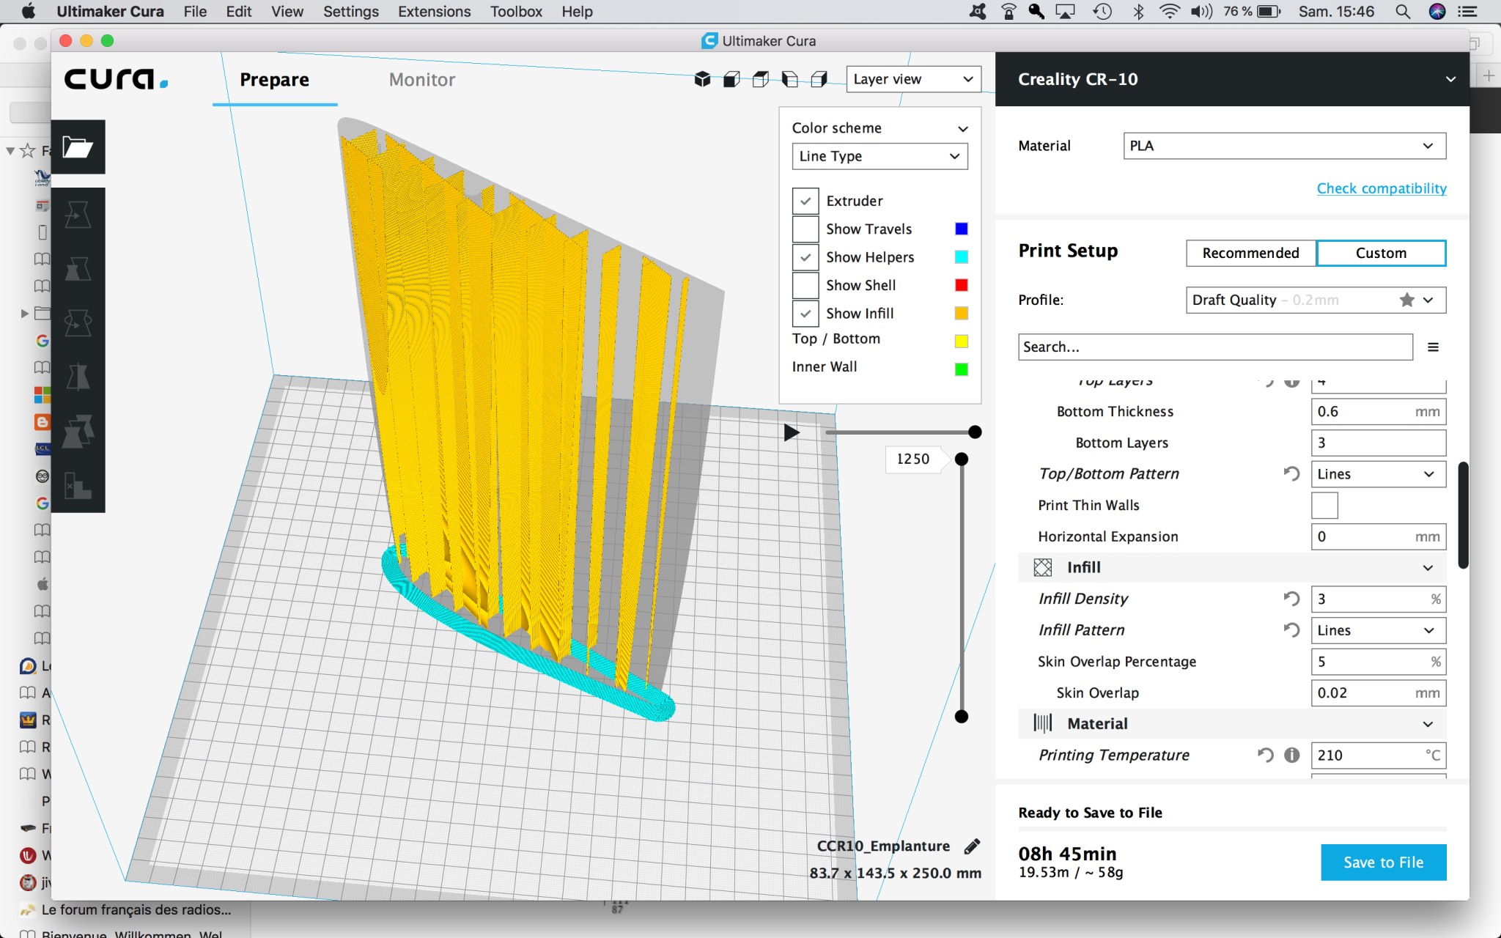Select the Rotate tool in left toolbar
The width and height of the screenshot is (1501, 938).
[x=78, y=322]
